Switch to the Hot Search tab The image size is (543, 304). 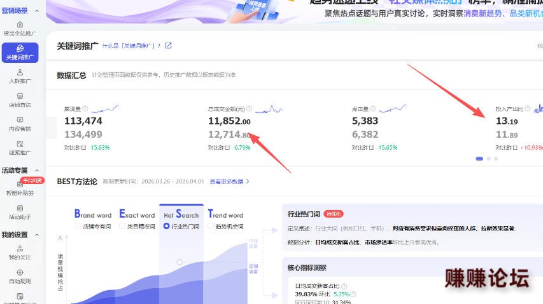(x=181, y=215)
